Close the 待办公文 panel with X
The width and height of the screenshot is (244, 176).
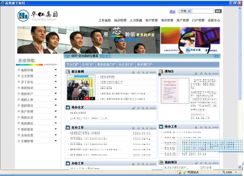(x=147, y=108)
